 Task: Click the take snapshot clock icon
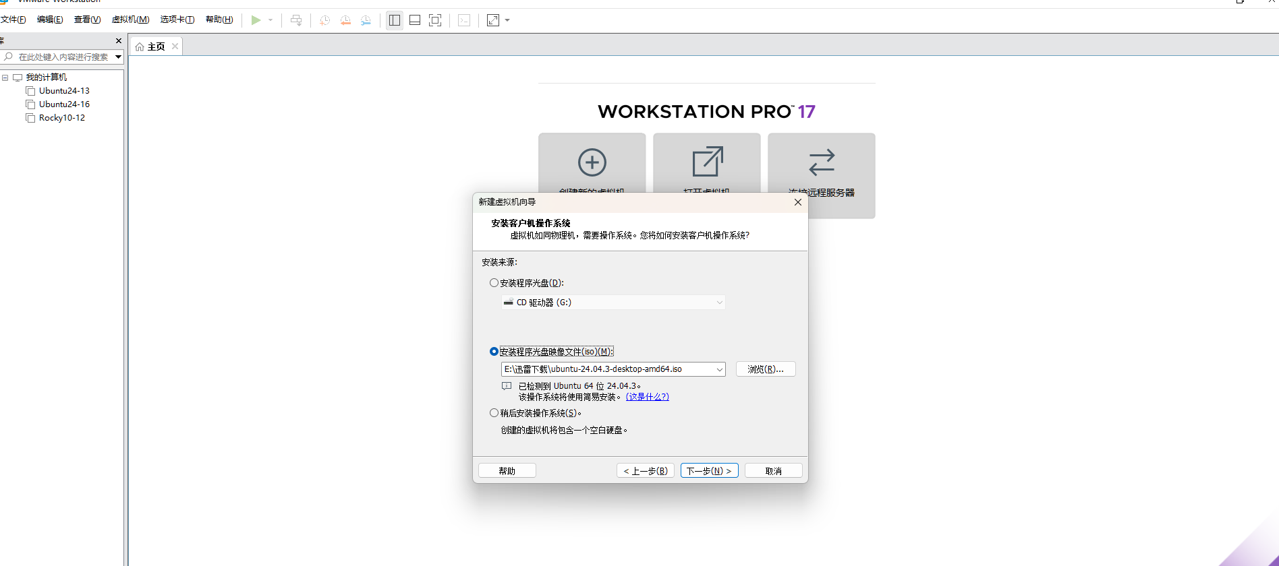pyautogui.click(x=324, y=20)
